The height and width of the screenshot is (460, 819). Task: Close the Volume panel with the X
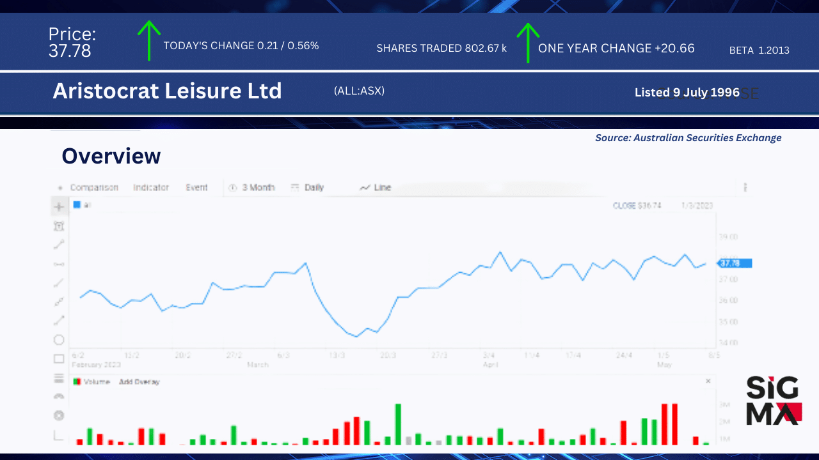[708, 381]
